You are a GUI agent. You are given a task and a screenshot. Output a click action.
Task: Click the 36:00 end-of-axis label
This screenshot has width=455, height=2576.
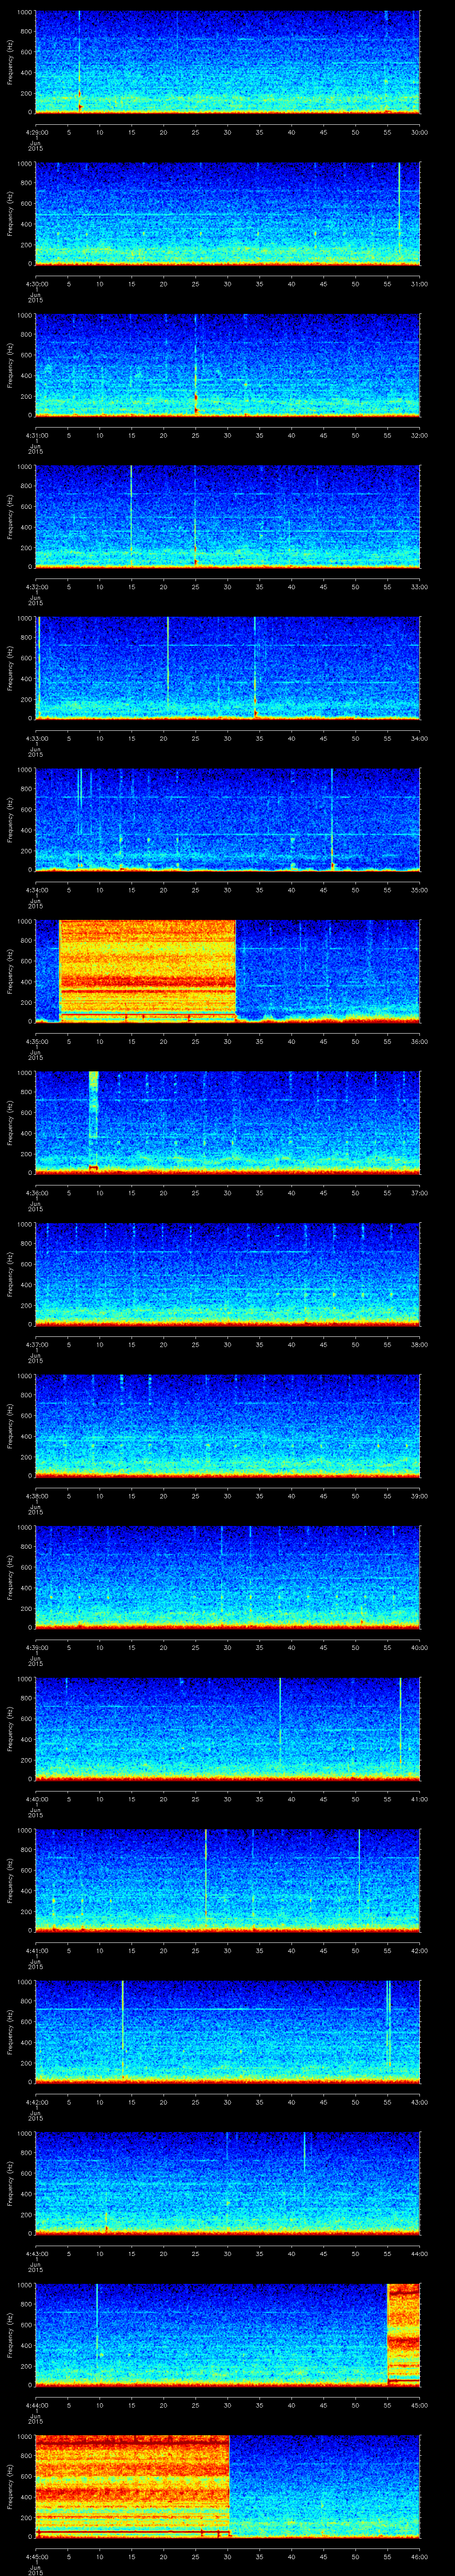(419, 1041)
